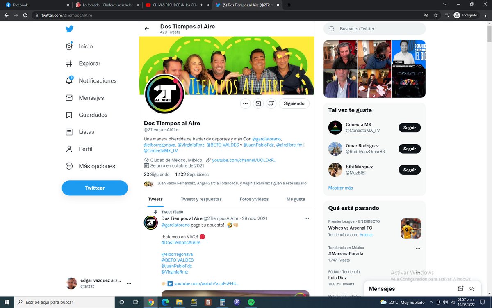
Task: Open the Fotos y videos tab
Action: tap(254, 199)
